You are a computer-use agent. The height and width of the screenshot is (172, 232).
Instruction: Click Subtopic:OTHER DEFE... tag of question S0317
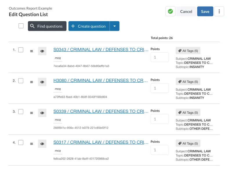point(194,160)
